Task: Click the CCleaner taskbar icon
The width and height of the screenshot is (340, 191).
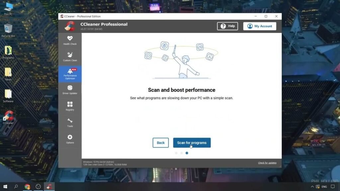Action: [x=49, y=186]
